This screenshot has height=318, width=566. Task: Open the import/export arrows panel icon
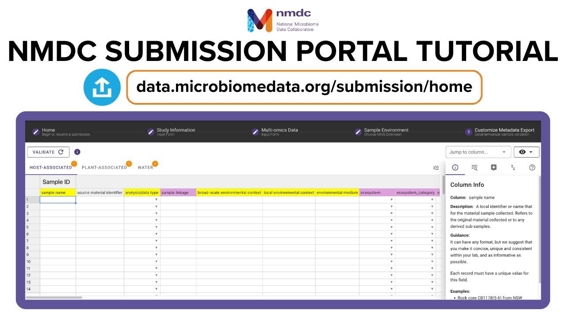pyautogui.click(x=513, y=167)
